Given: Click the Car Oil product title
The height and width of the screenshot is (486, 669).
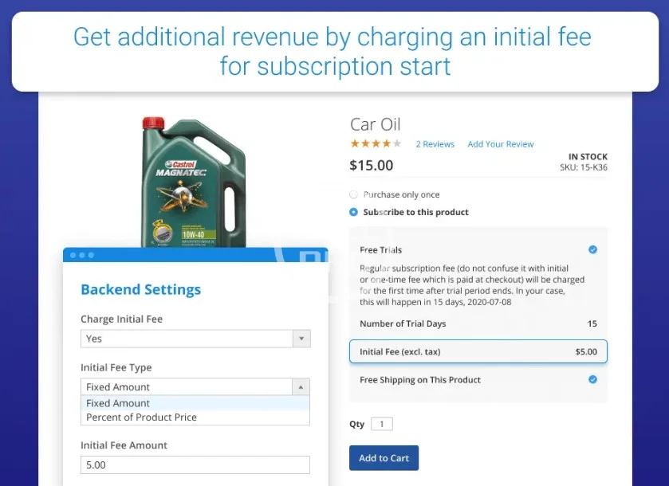Looking at the screenshot, I should [x=375, y=124].
